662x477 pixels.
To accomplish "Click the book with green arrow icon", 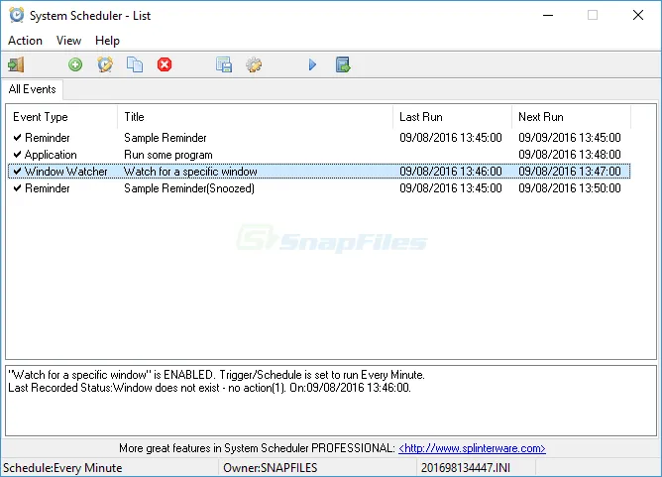I will [343, 64].
